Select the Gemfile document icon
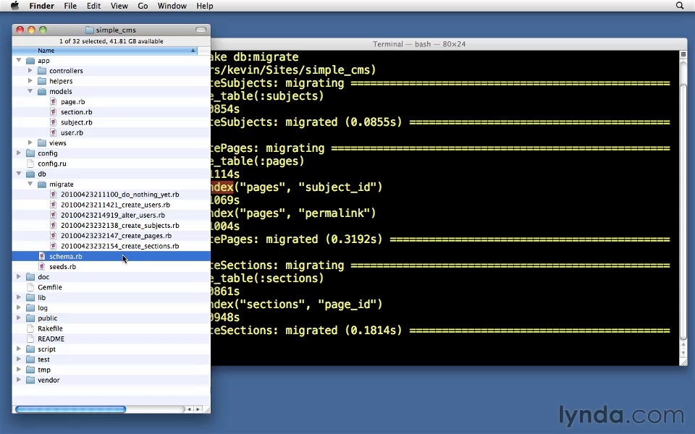The image size is (695, 434). click(30, 287)
